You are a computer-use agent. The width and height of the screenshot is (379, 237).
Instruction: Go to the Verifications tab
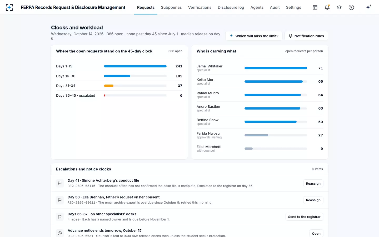pyautogui.click(x=200, y=7)
